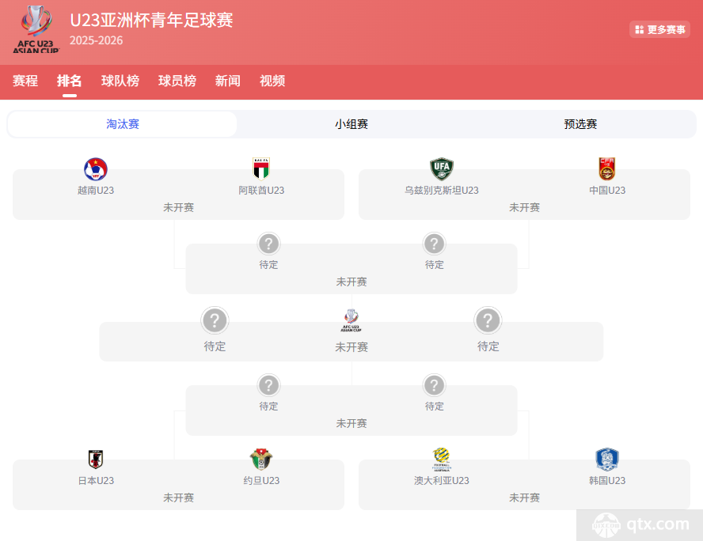Select the Japan U23 team crest
The image size is (703, 541).
(x=97, y=460)
